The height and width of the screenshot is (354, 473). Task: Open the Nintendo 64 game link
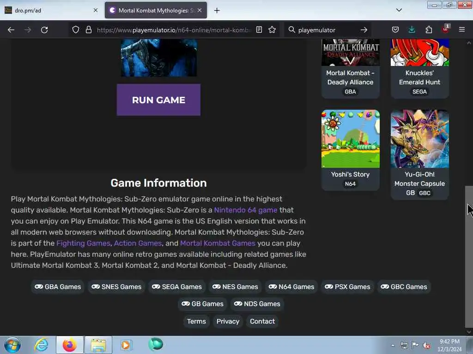tap(246, 210)
